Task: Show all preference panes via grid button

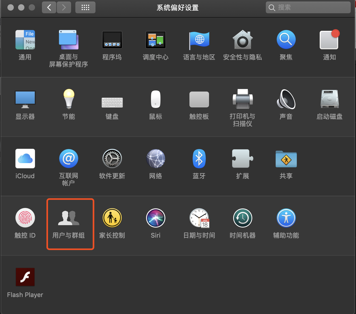Action: click(85, 7)
